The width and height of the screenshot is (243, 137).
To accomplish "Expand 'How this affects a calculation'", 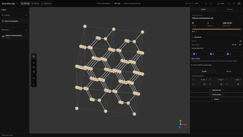I will pyautogui.click(x=201, y=65).
